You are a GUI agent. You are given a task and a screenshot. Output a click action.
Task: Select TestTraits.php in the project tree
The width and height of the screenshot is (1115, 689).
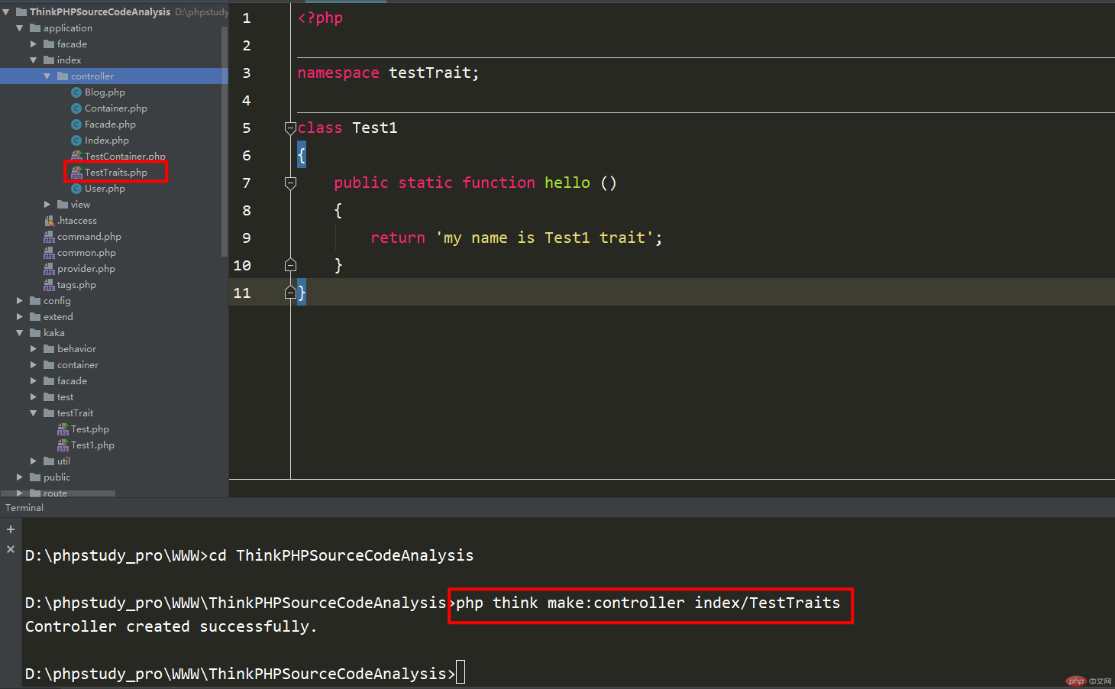[x=116, y=173]
